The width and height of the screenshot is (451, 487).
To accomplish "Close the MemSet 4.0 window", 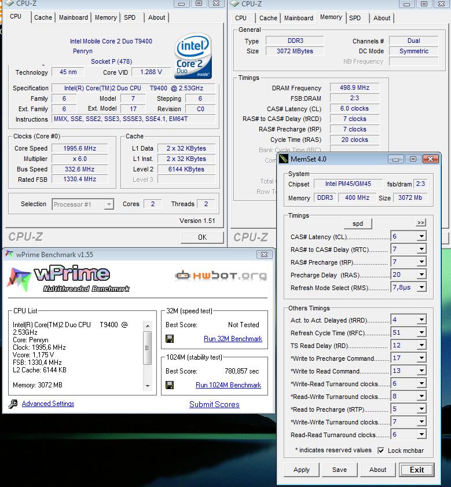I will (431, 159).
